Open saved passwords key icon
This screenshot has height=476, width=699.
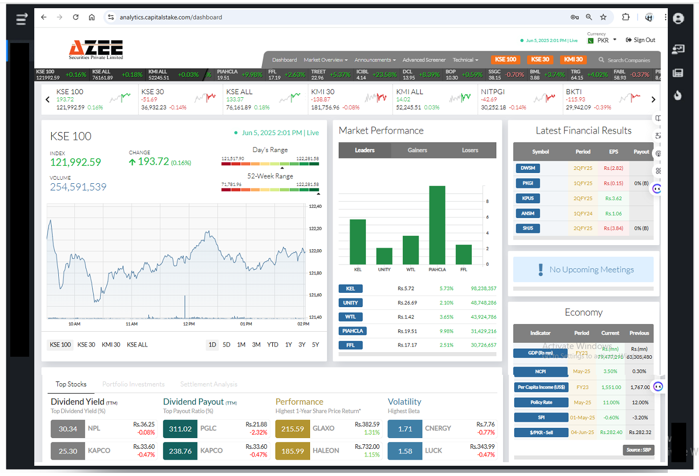pyautogui.click(x=575, y=17)
